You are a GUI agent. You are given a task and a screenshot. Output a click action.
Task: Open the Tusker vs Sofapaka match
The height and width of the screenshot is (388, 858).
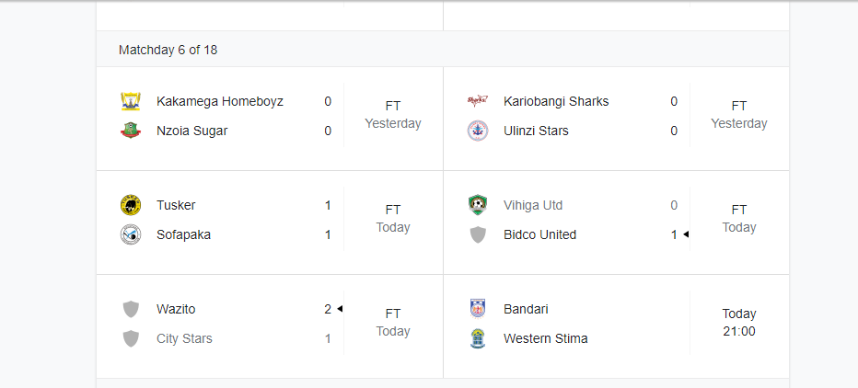[x=270, y=223]
